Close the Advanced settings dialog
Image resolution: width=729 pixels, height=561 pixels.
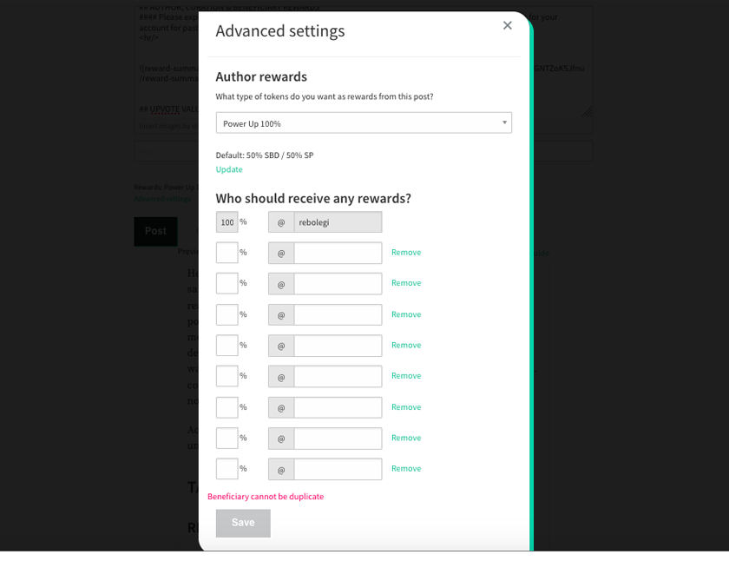(507, 25)
